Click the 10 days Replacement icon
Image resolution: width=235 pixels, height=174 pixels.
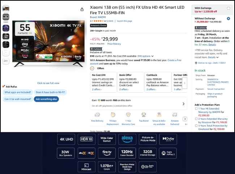tap(113, 115)
